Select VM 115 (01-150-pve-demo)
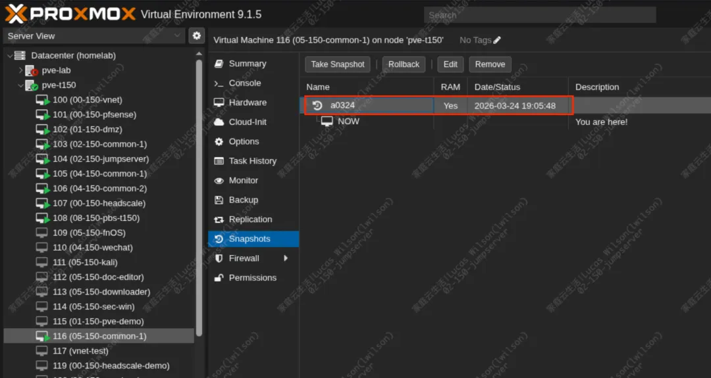 pos(99,321)
